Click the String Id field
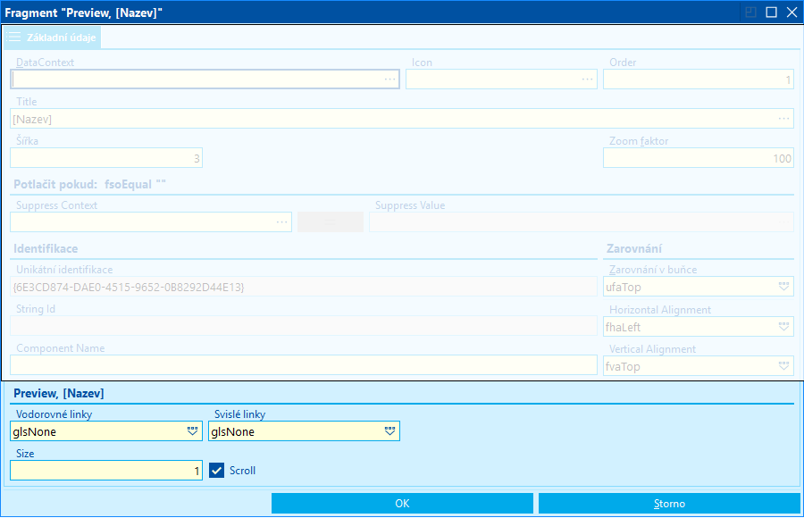 pyautogui.click(x=304, y=326)
